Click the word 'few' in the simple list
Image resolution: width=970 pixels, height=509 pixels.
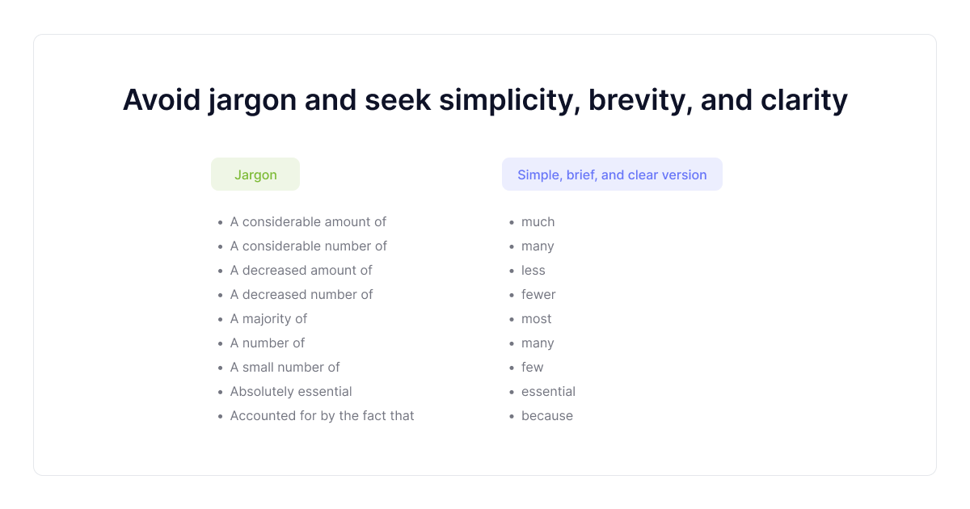point(532,367)
